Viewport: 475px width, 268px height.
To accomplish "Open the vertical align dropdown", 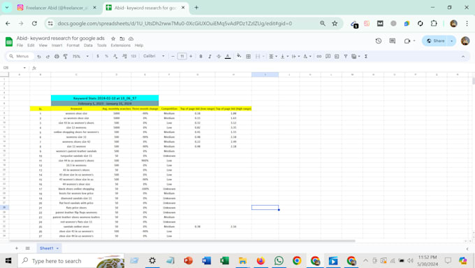I will [284, 57].
